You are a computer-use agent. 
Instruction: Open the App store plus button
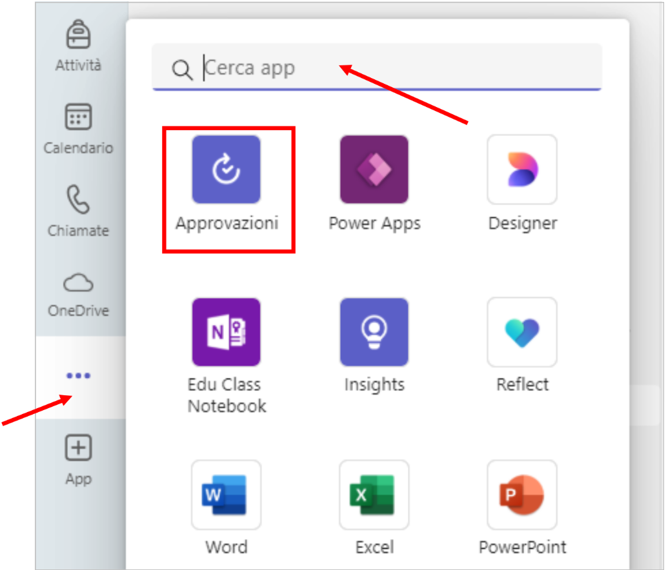[78, 458]
